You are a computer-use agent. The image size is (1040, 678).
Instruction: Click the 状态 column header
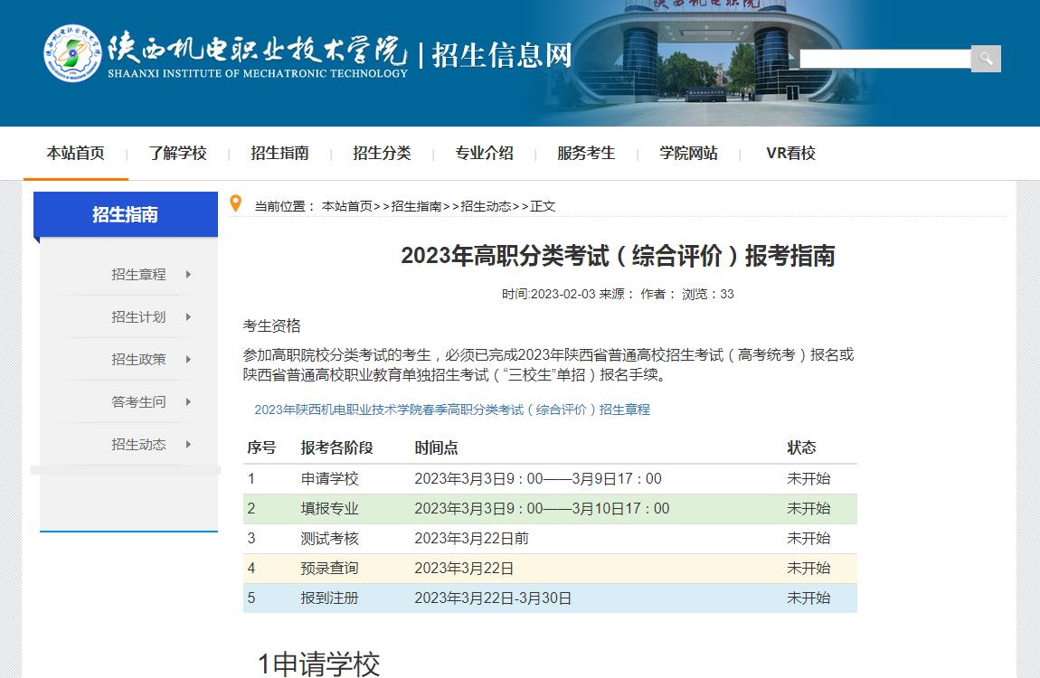(x=801, y=448)
